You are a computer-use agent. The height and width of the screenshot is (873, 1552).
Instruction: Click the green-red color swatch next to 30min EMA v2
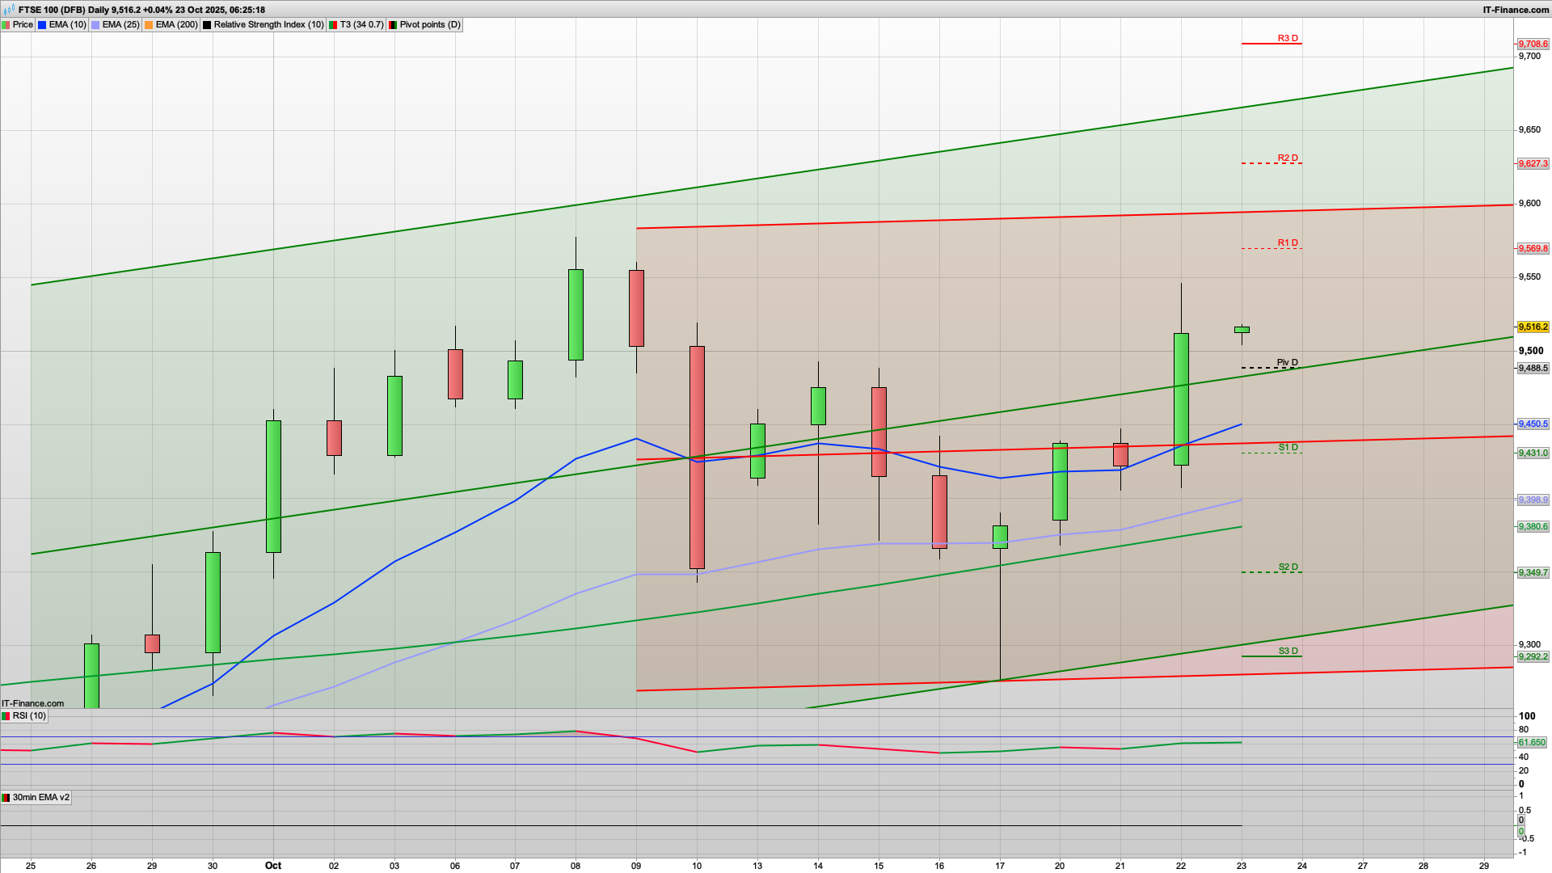(6, 797)
